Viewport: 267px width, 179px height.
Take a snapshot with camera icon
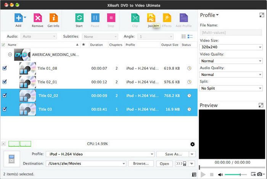[x=259, y=174]
